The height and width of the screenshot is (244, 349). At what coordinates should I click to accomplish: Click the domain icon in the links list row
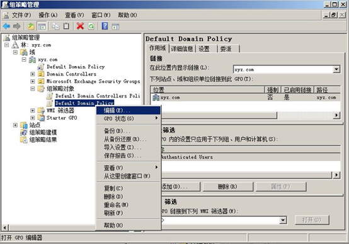click(x=156, y=97)
